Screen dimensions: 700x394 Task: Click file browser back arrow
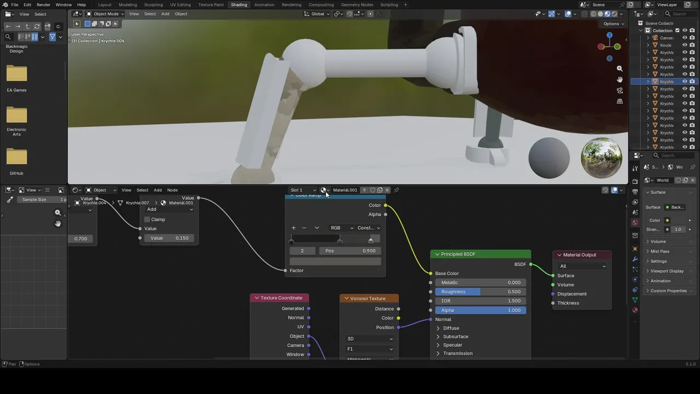(8, 26)
